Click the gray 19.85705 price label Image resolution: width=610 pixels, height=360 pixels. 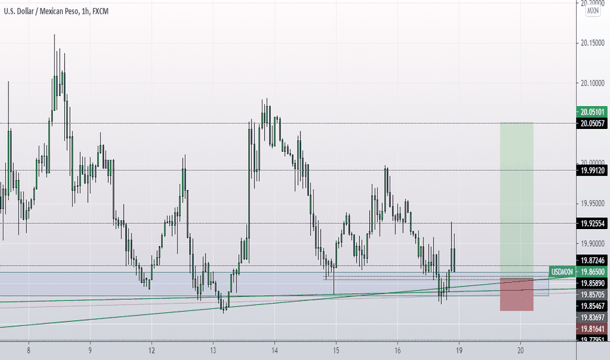(592, 295)
